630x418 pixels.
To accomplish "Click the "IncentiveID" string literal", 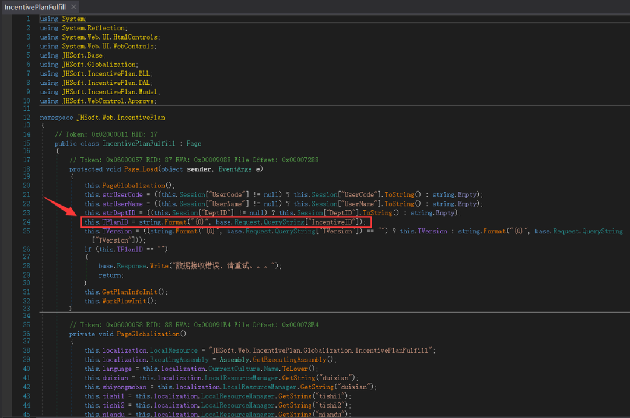I will click(x=332, y=222).
